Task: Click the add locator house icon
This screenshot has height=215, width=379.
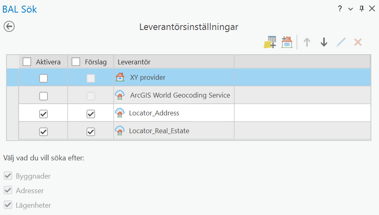Action: pyautogui.click(x=287, y=42)
